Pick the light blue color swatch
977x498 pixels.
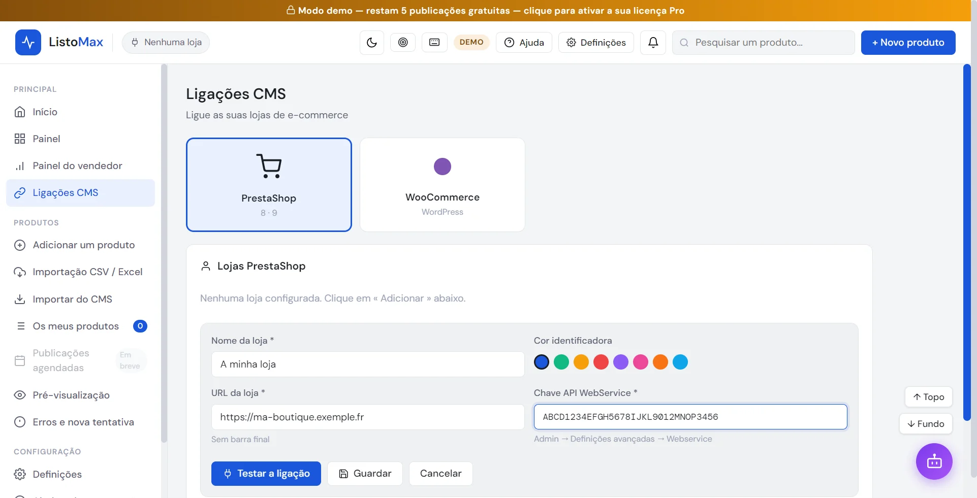point(680,362)
